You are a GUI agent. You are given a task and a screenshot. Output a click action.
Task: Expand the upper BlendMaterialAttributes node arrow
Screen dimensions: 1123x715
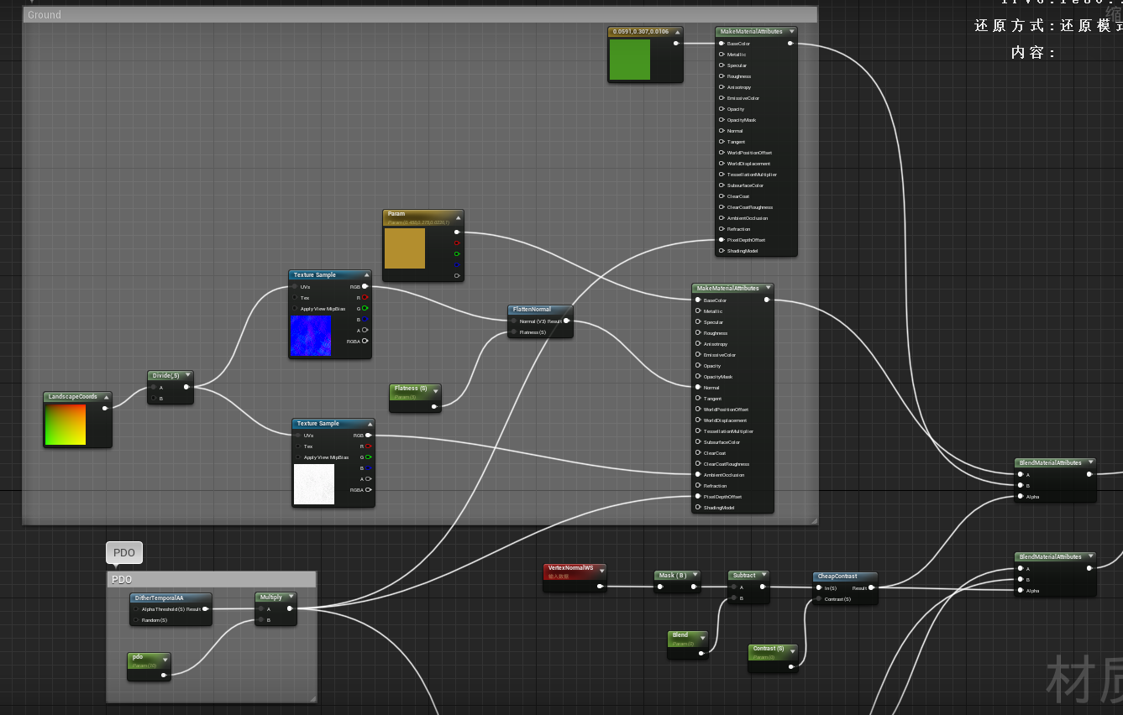coord(1090,462)
